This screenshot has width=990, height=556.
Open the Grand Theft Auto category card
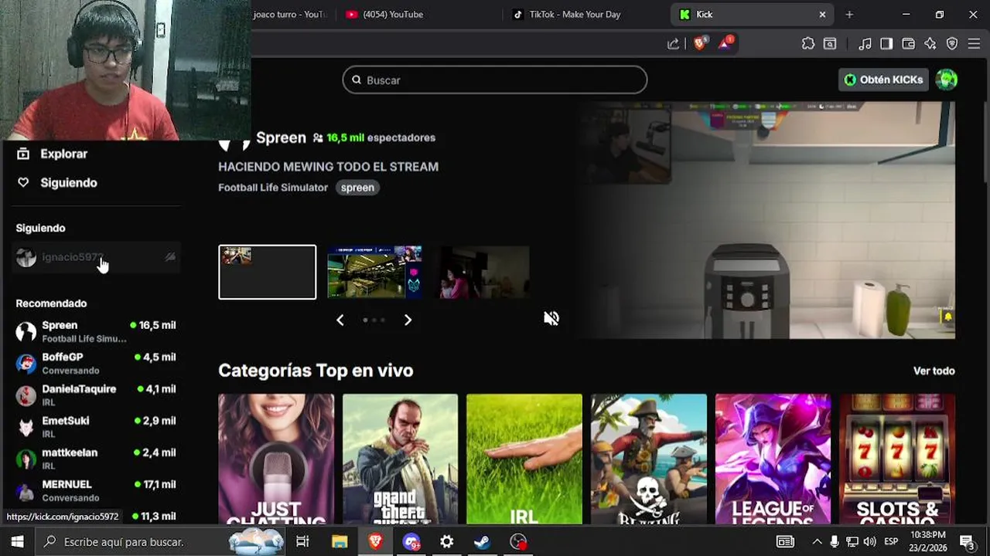coord(400,459)
